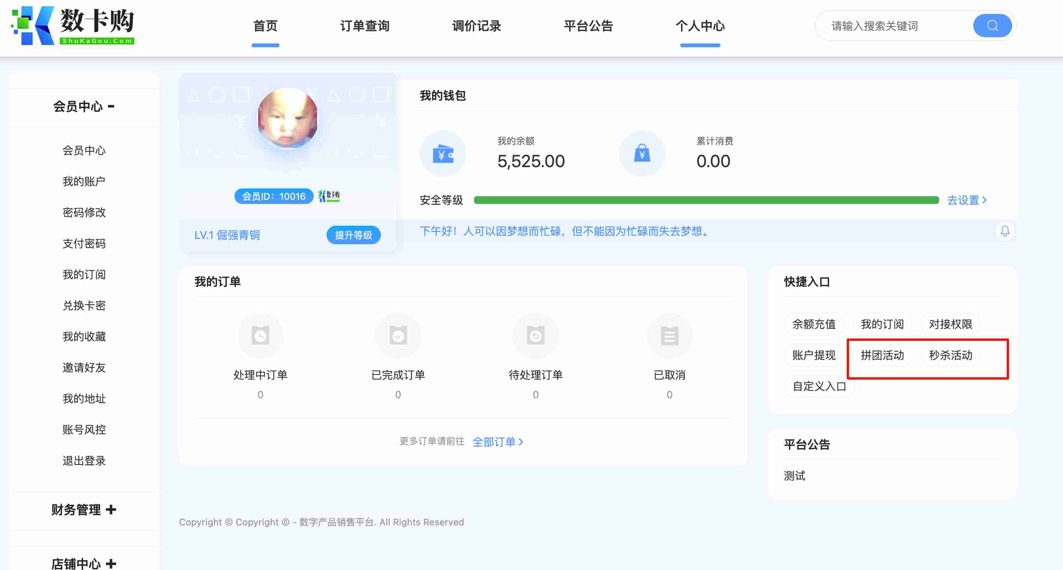Click the user avatar photo
1063x570 pixels.
288,118
